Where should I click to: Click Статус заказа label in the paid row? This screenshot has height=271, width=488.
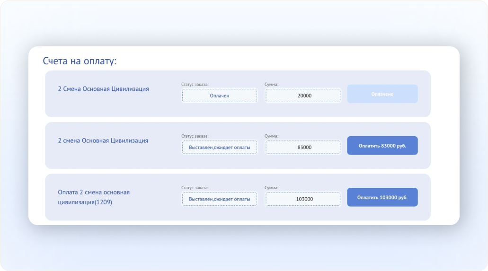(195, 84)
